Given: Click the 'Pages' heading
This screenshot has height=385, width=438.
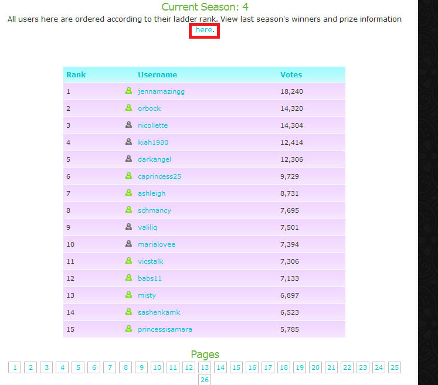Looking at the screenshot, I should pos(205,355).
